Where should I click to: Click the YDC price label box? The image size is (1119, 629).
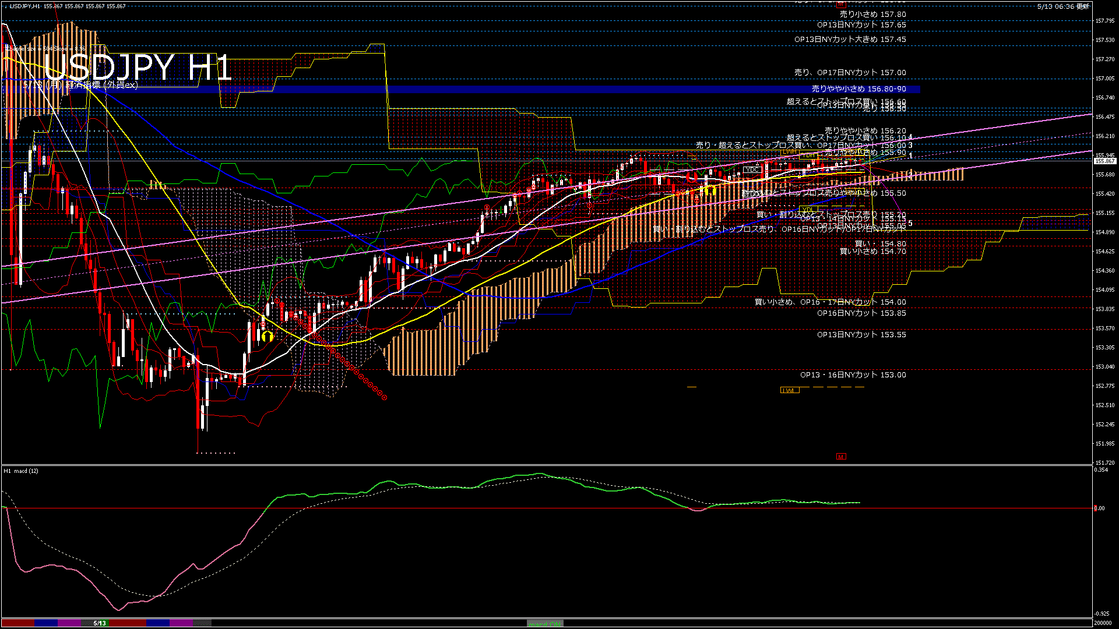752,169
